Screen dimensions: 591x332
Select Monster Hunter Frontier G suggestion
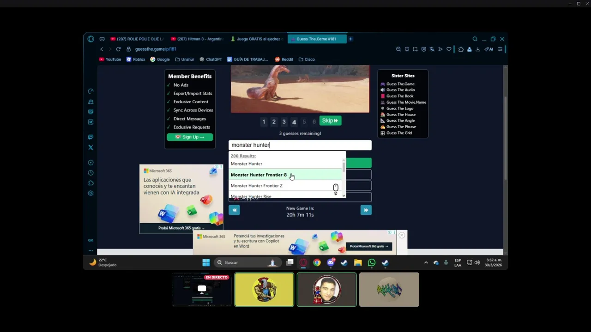click(x=285, y=175)
